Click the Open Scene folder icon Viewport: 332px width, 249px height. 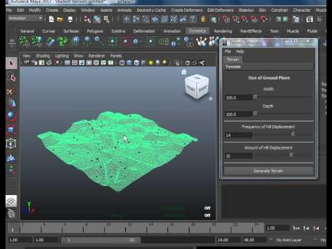point(60,19)
